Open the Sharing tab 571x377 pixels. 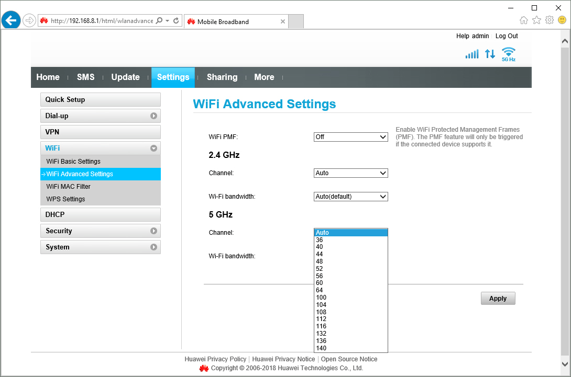222,77
